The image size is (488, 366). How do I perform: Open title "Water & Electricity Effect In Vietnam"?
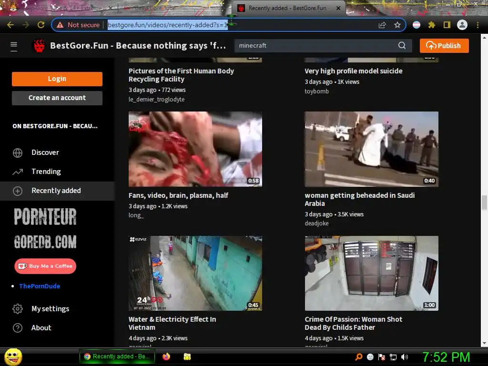pos(172,324)
